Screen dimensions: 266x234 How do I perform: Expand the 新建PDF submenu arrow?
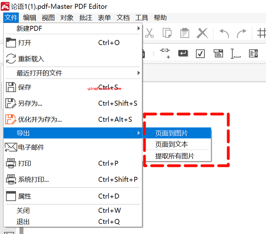tap(139, 28)
